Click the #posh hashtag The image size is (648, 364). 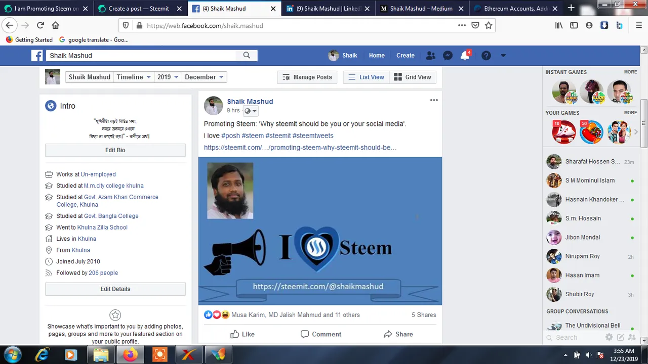click(230, 135)
